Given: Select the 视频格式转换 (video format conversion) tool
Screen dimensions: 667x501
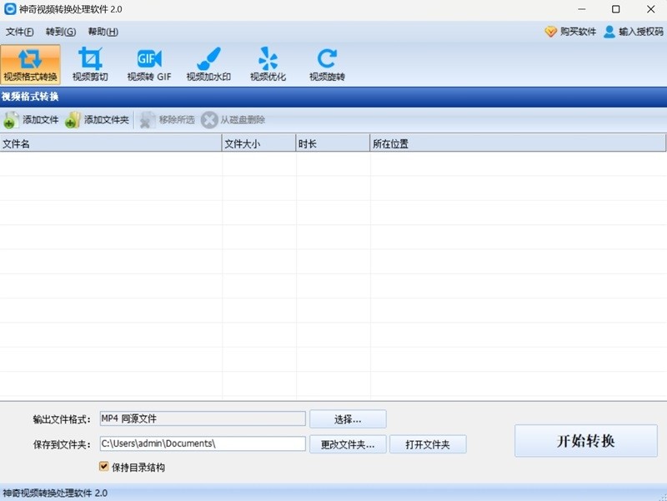Looking at the screenshot, I should [x=32, y=63].
